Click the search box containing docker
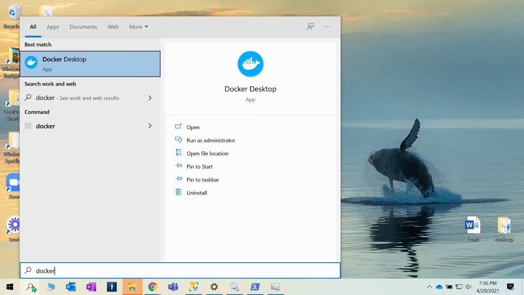 [180, 271]
